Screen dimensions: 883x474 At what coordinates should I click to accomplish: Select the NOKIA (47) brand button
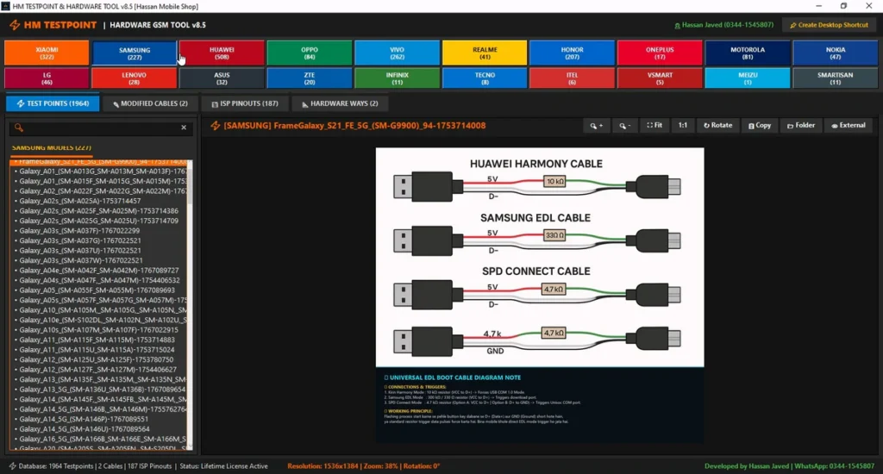pos(835,53)
